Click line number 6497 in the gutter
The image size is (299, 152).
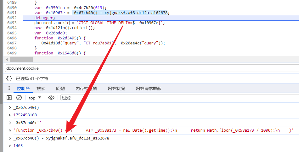(x=12, y=43)
